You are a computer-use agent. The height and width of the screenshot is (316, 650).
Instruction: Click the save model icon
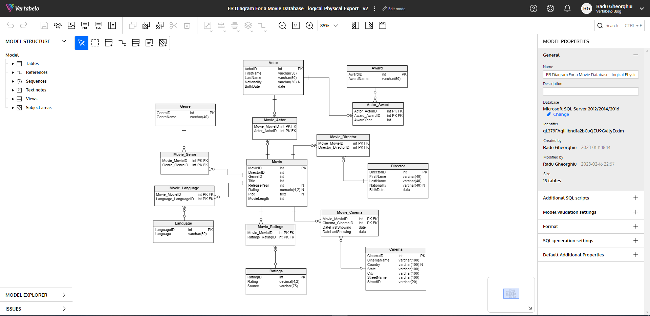click(44, 25)
